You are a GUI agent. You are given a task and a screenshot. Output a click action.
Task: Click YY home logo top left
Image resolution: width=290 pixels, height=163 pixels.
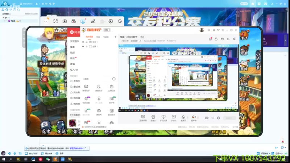(x=5, y=4)
